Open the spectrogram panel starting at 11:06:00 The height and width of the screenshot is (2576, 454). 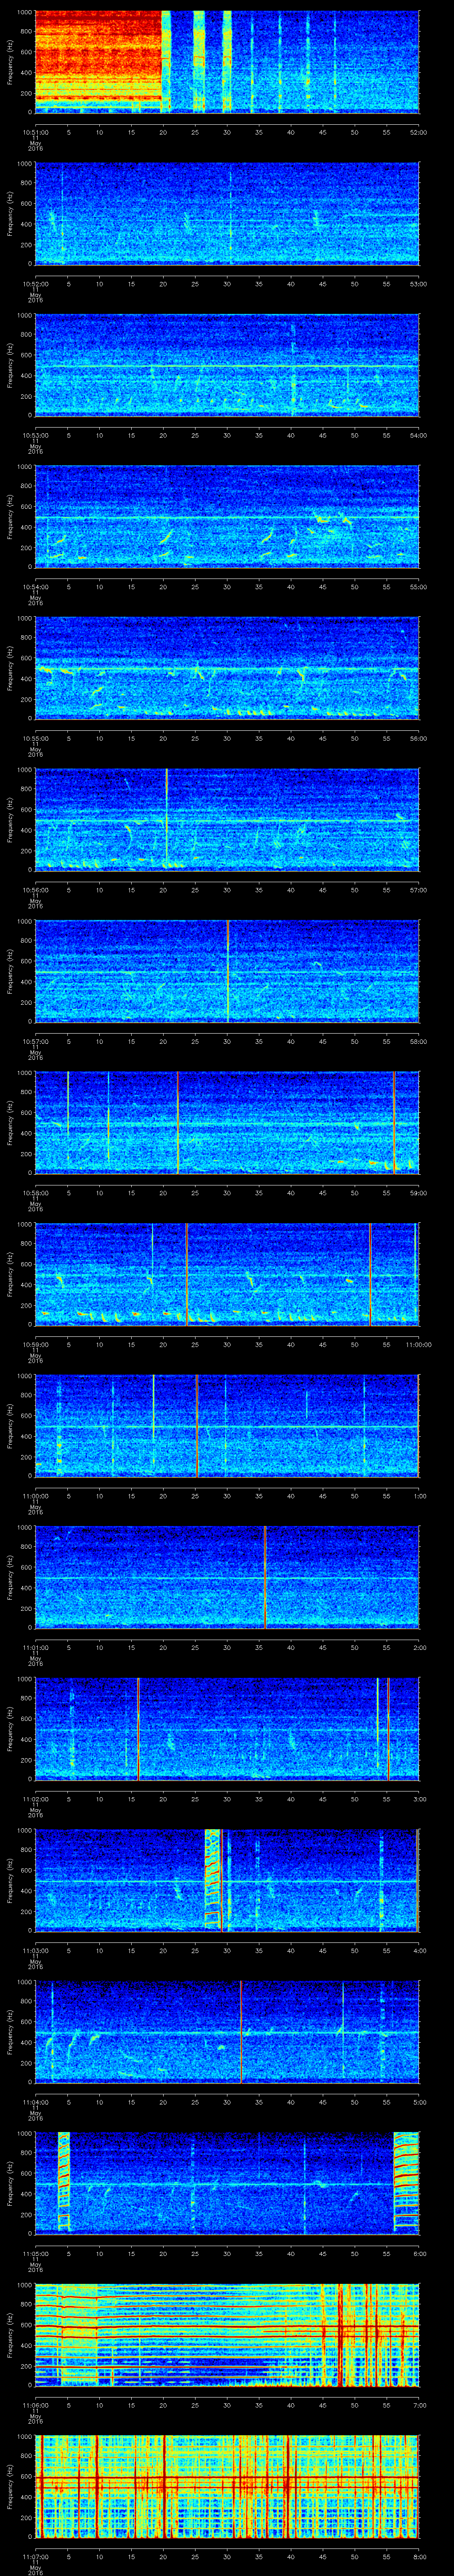(x=227, y=2334)
